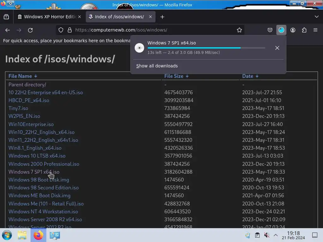Expand the hidden system tray icons arrow
Screen dimensions: 323x242
[276, 235]
